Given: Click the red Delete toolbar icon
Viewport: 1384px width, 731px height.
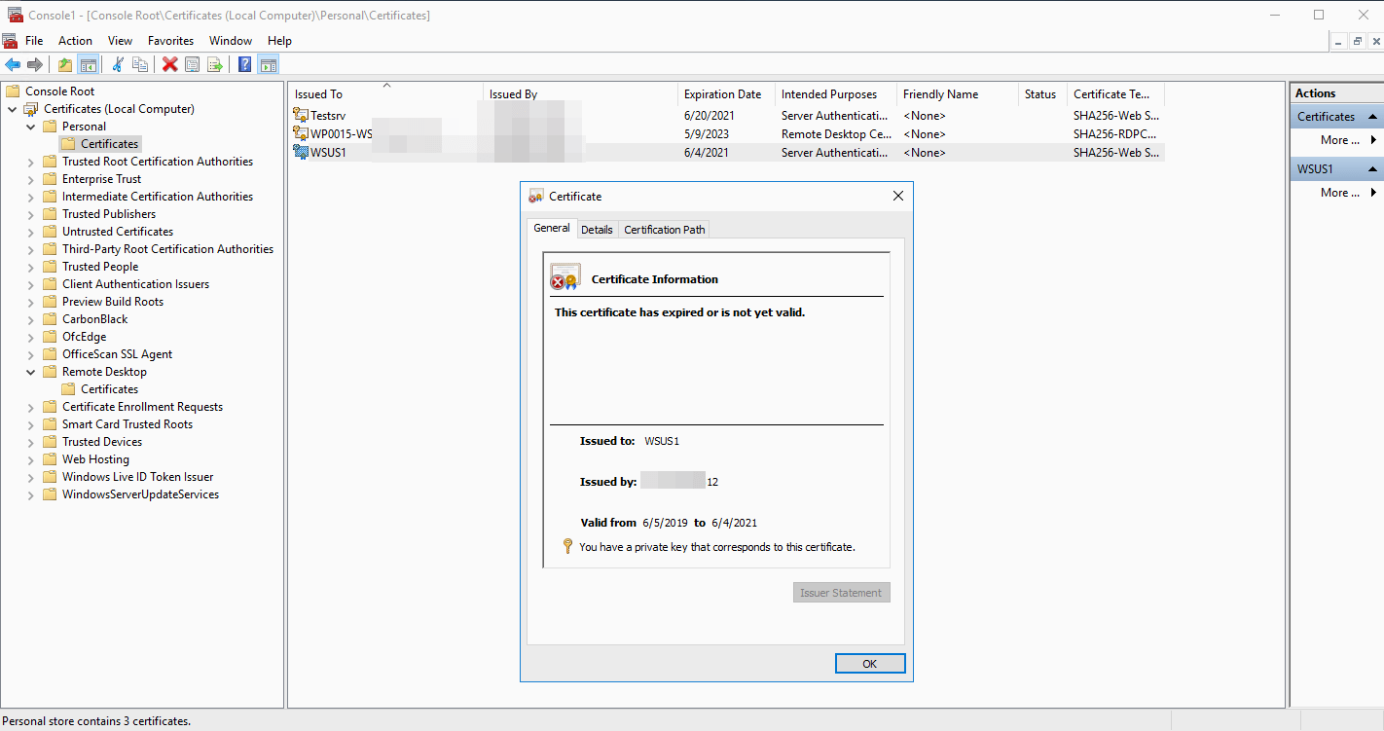Looking at the screenshot, I should pos(169,65).
